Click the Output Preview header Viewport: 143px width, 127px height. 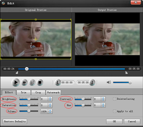pyautogui.click(x=107, y=10)
